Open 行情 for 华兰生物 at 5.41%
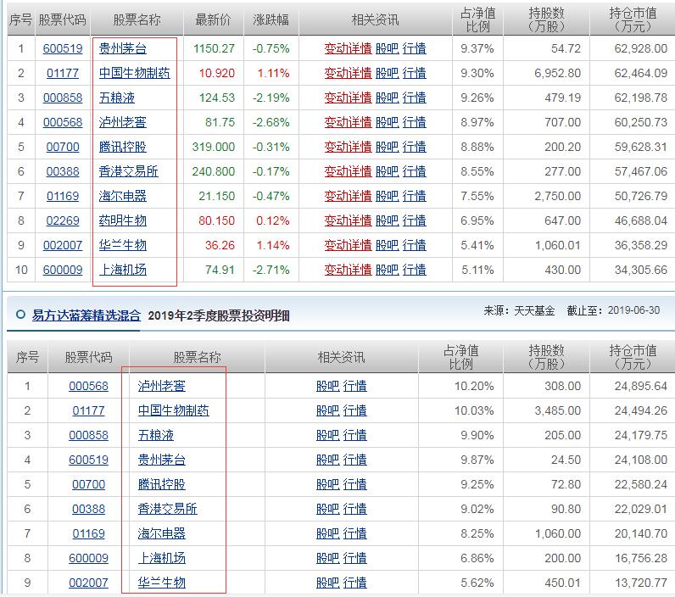The height and width of the screenshot is (597, 675). 414,245
